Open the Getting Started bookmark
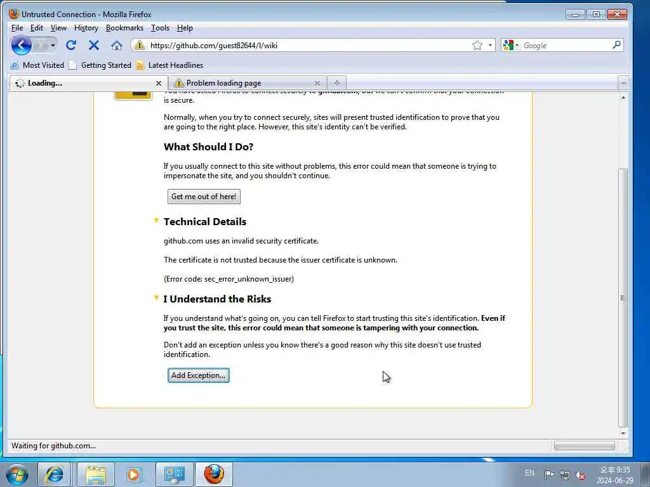The image size is (650, 487). click(100, 65)
